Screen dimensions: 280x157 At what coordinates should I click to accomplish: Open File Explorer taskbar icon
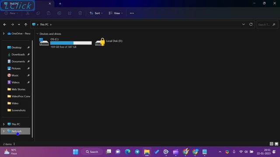(x=147, y=152)
